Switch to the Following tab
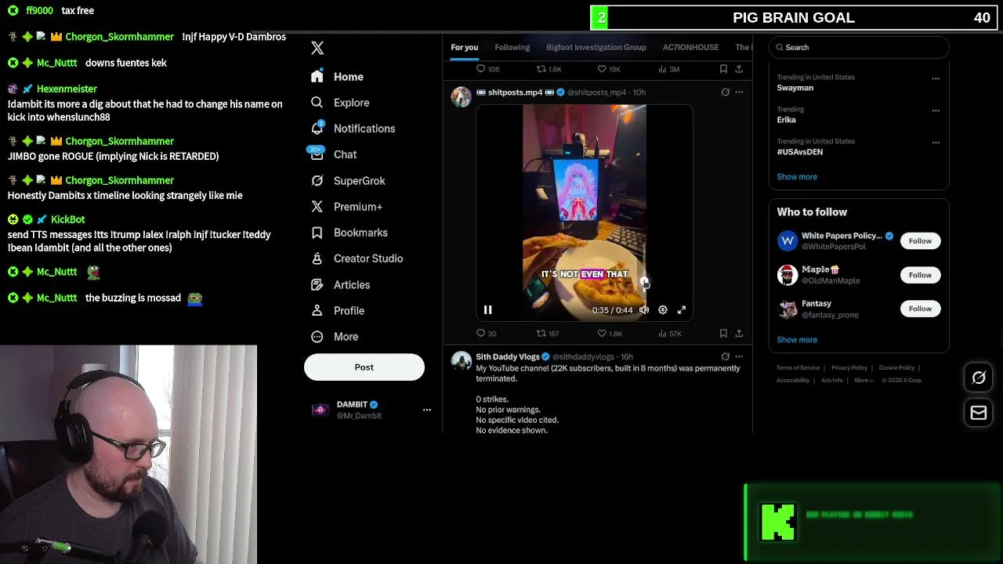Screen dimensions: 1003x564 tap(512, 47)
